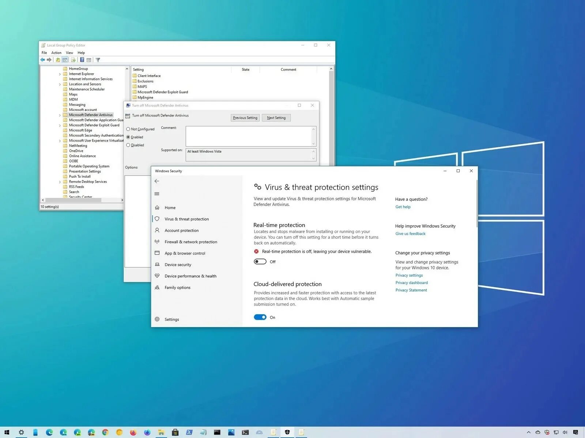
Task: Open Firefox from the taskbar
Action: 133,433
